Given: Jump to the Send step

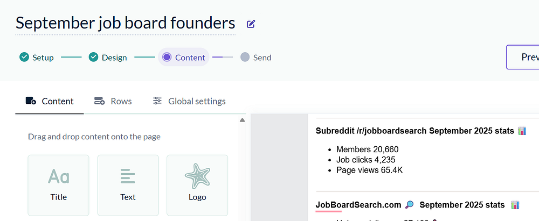Looking at the screenshot, I should pyautogui.click(x=256, y=58).
